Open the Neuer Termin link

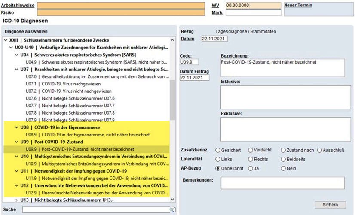(x=298, y=6)
